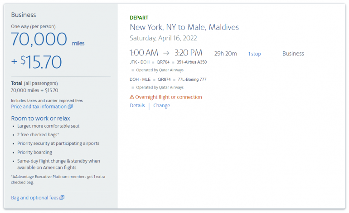Click the square bullet before QR674
The height and width of the screenshot is (213, 349).
point(154,79)
